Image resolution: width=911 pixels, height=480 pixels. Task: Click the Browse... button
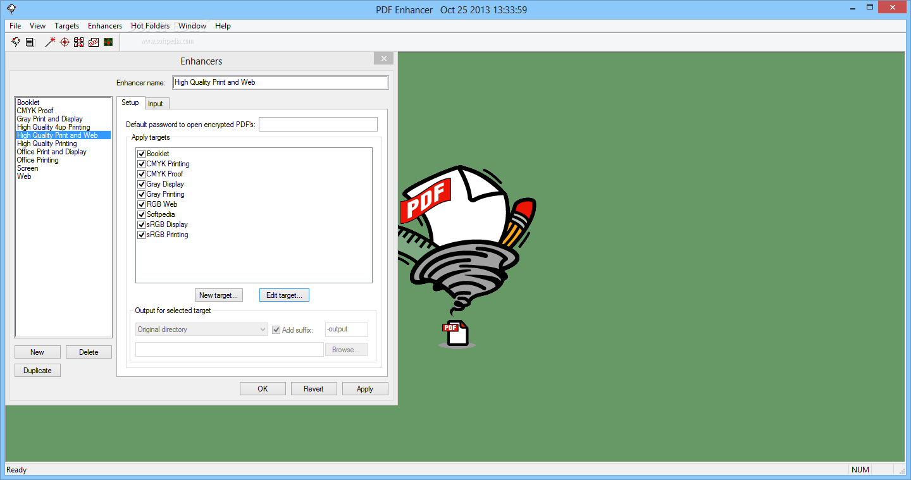(x=346, y=350)
